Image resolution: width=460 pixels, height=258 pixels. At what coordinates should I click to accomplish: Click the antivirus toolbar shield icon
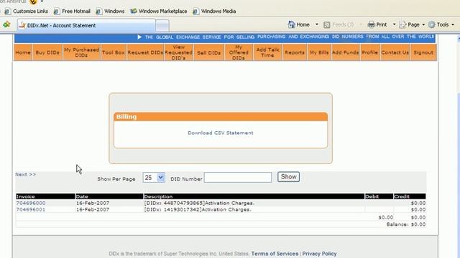coord(33,1)
